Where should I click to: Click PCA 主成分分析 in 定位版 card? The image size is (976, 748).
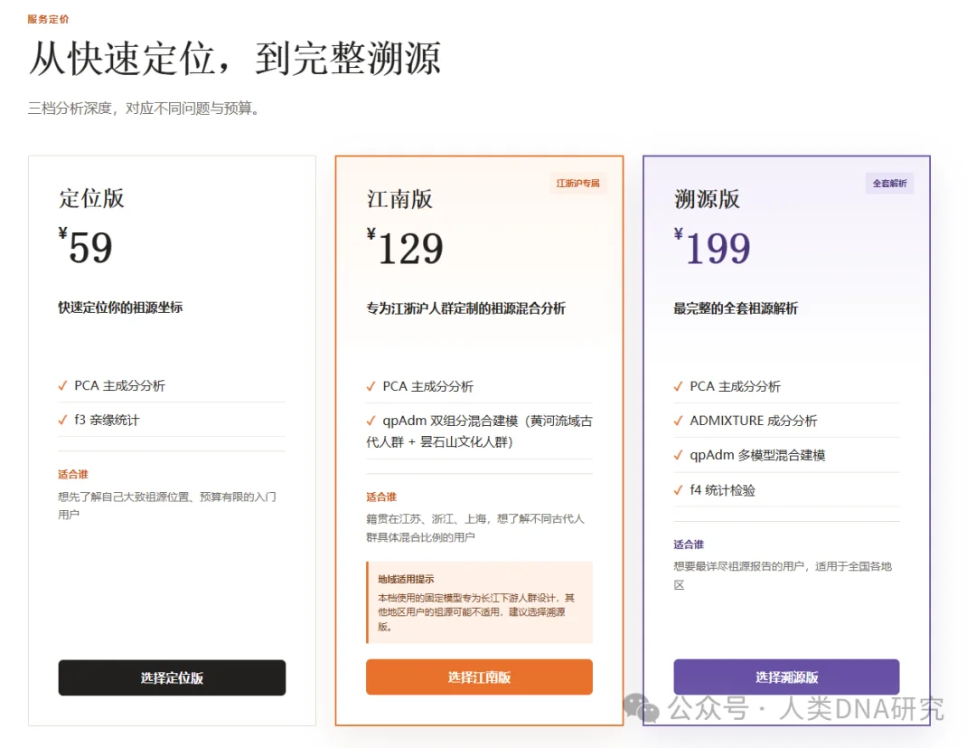pos(119,385)
